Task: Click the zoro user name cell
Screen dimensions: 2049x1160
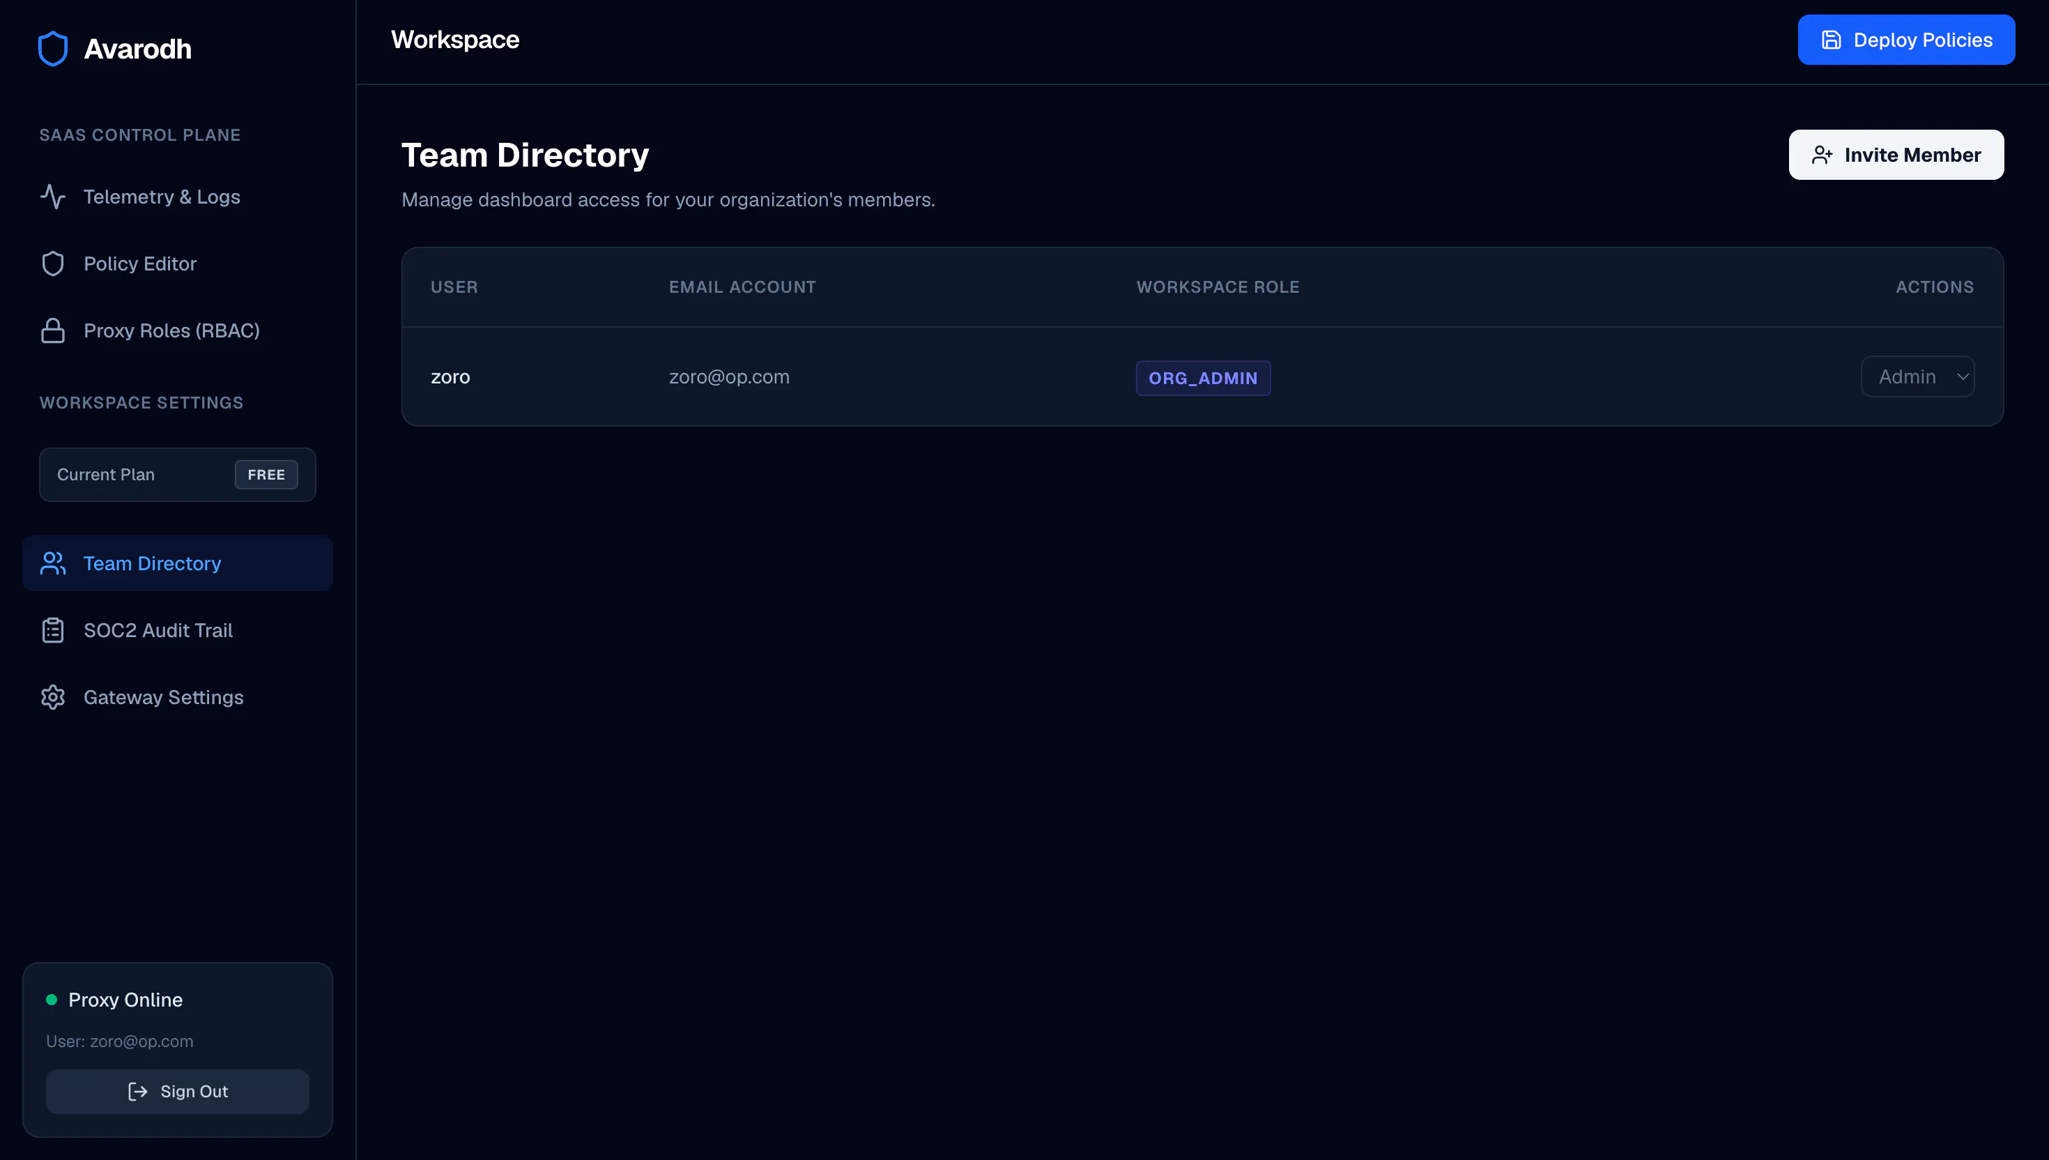Action: pyautogui.click(x=451, y=378)
